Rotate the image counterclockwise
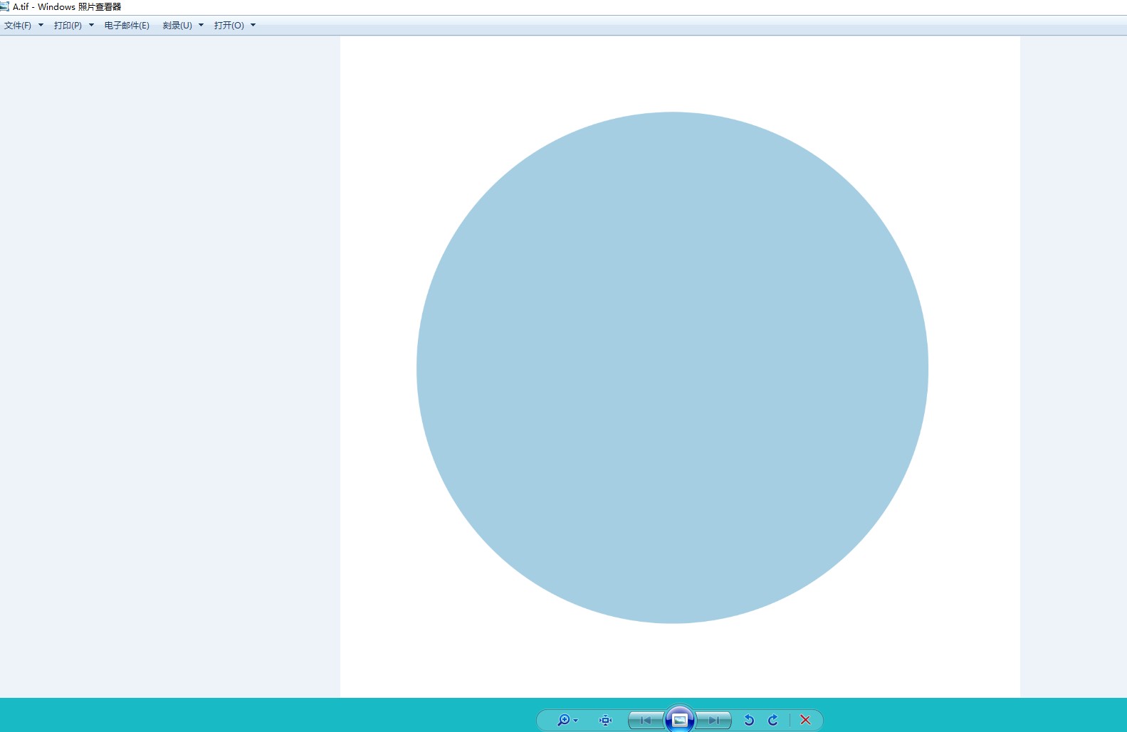This screenshot has width=1127, height=732. (x=749, y=720)
